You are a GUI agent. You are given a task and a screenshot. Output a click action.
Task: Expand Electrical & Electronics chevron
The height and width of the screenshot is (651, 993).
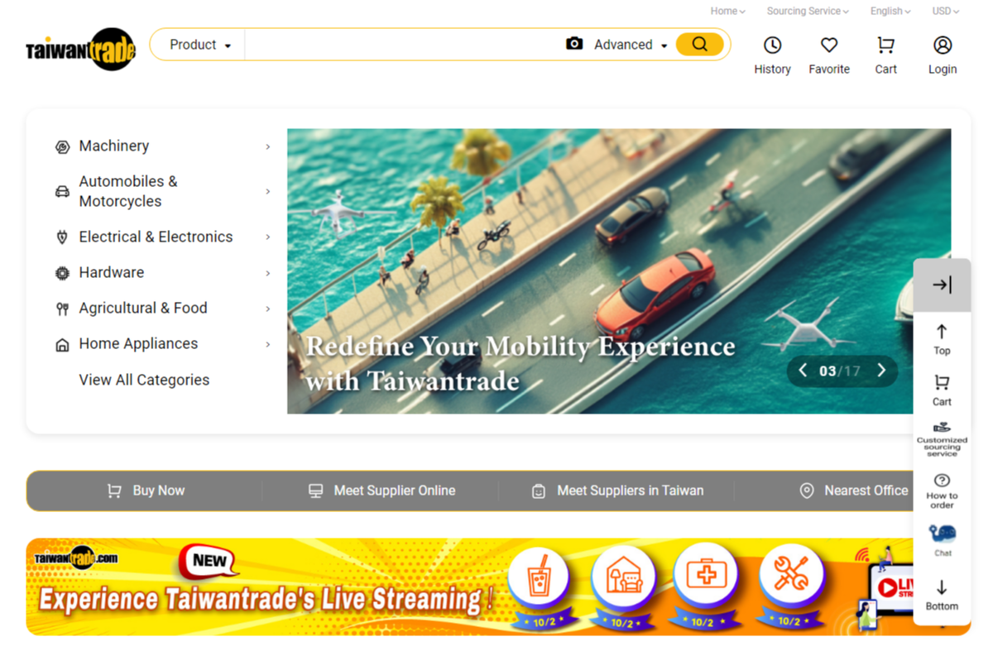267,237
